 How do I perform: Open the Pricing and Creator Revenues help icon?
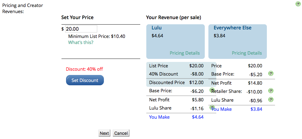[298, 4]
